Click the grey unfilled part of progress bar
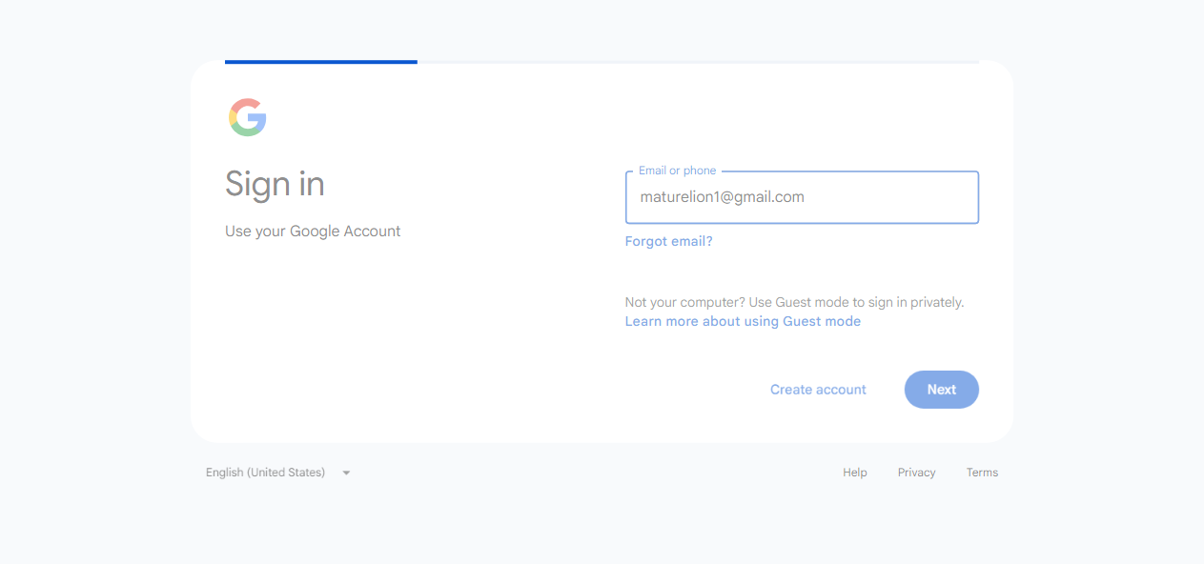 [x=698, y=62]
